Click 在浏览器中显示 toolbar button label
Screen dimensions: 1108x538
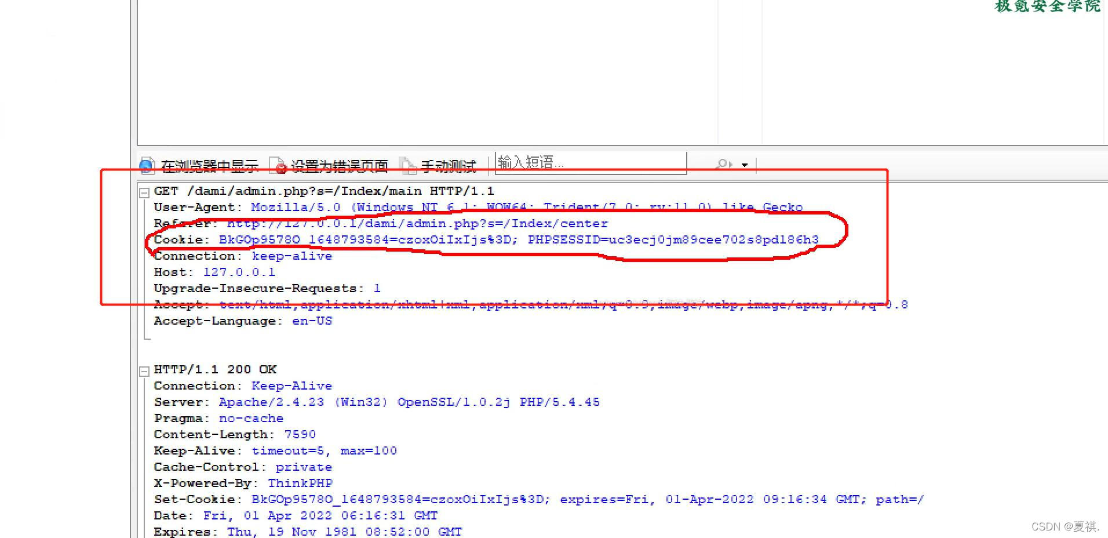pos(210,166)
